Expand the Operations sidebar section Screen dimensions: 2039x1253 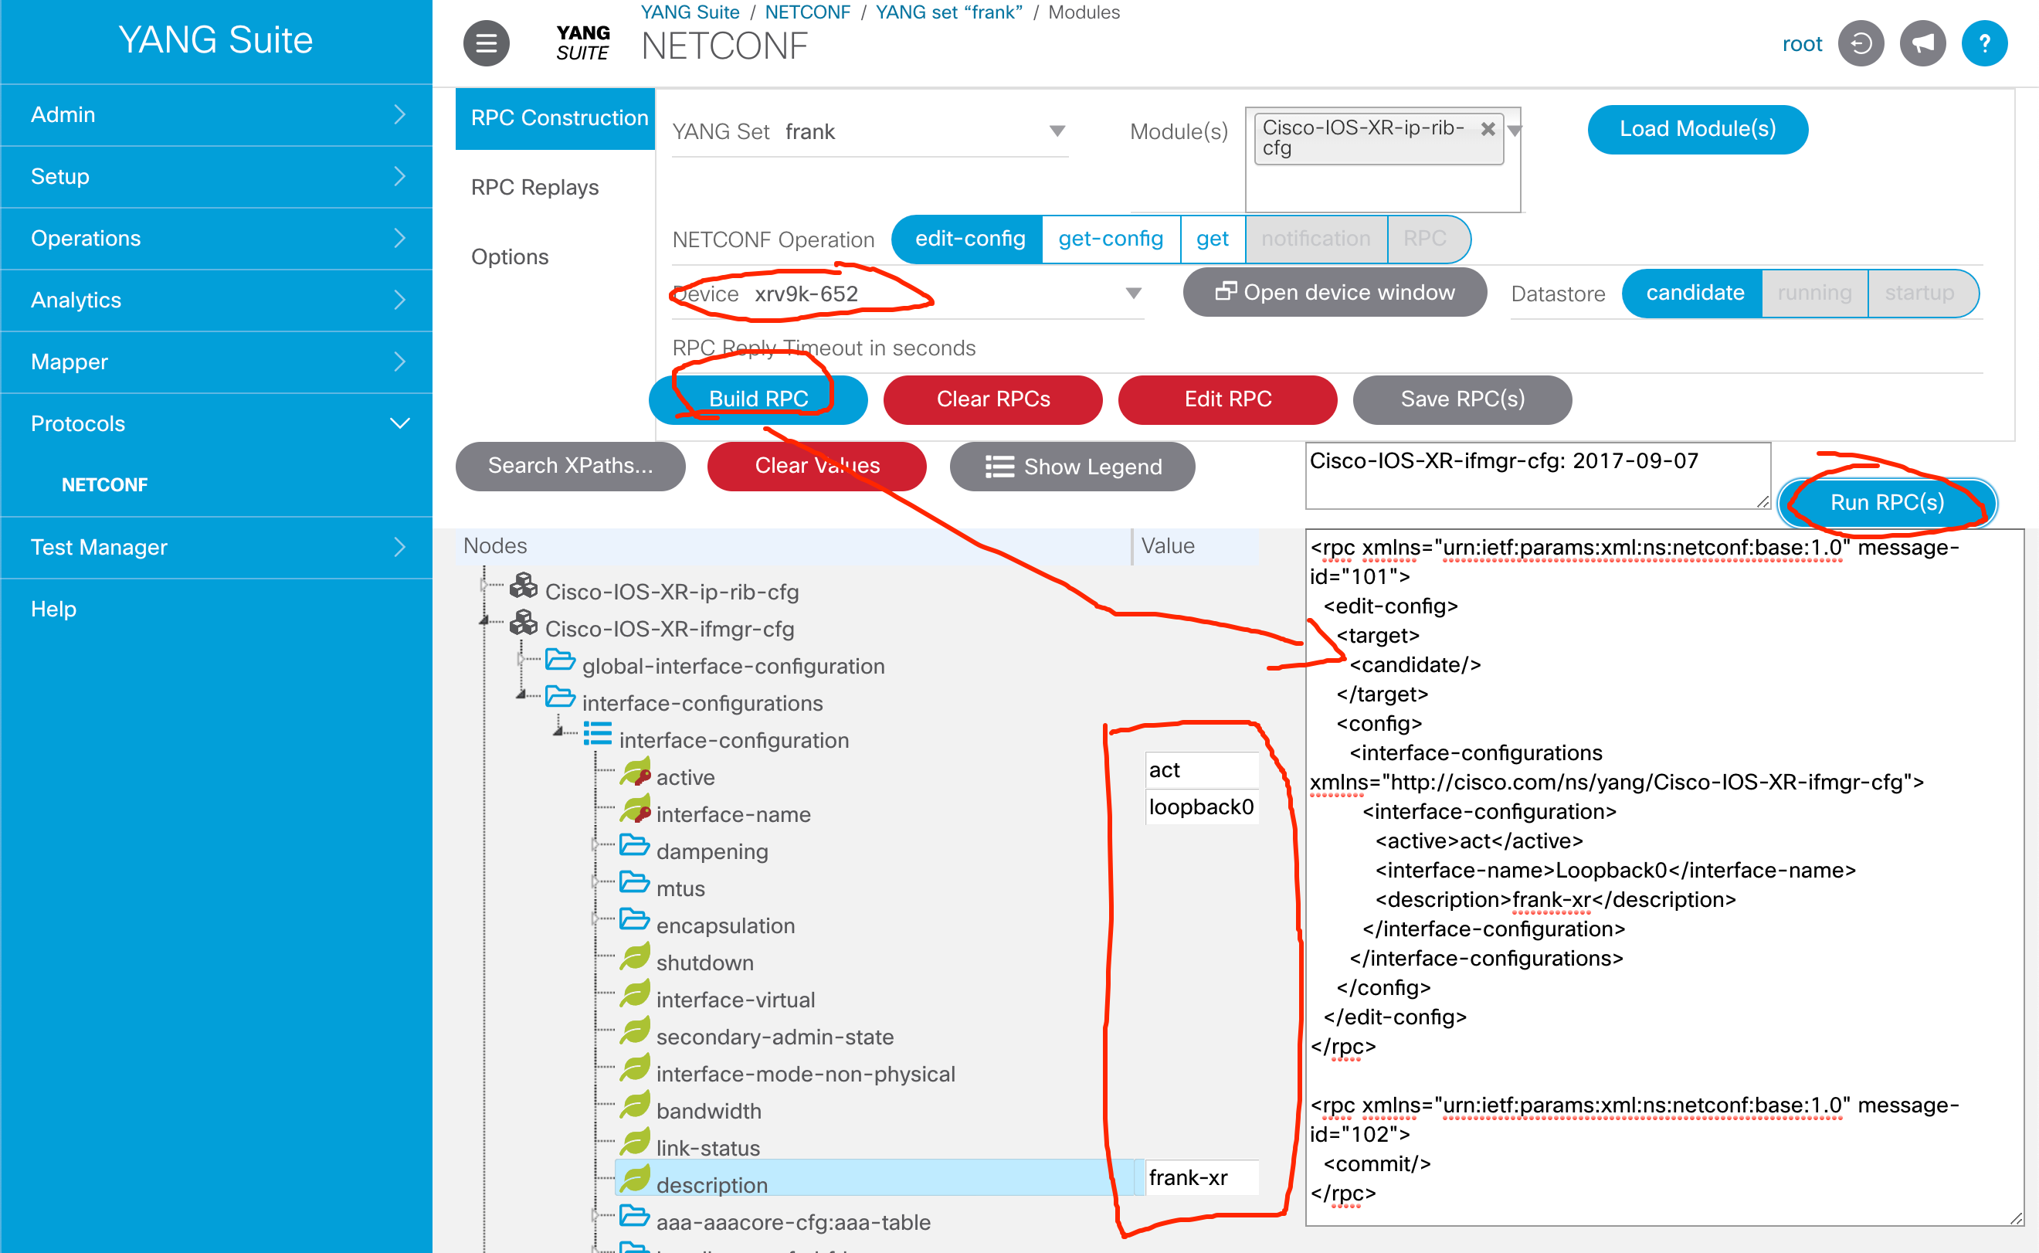click(x=216, y=239)
